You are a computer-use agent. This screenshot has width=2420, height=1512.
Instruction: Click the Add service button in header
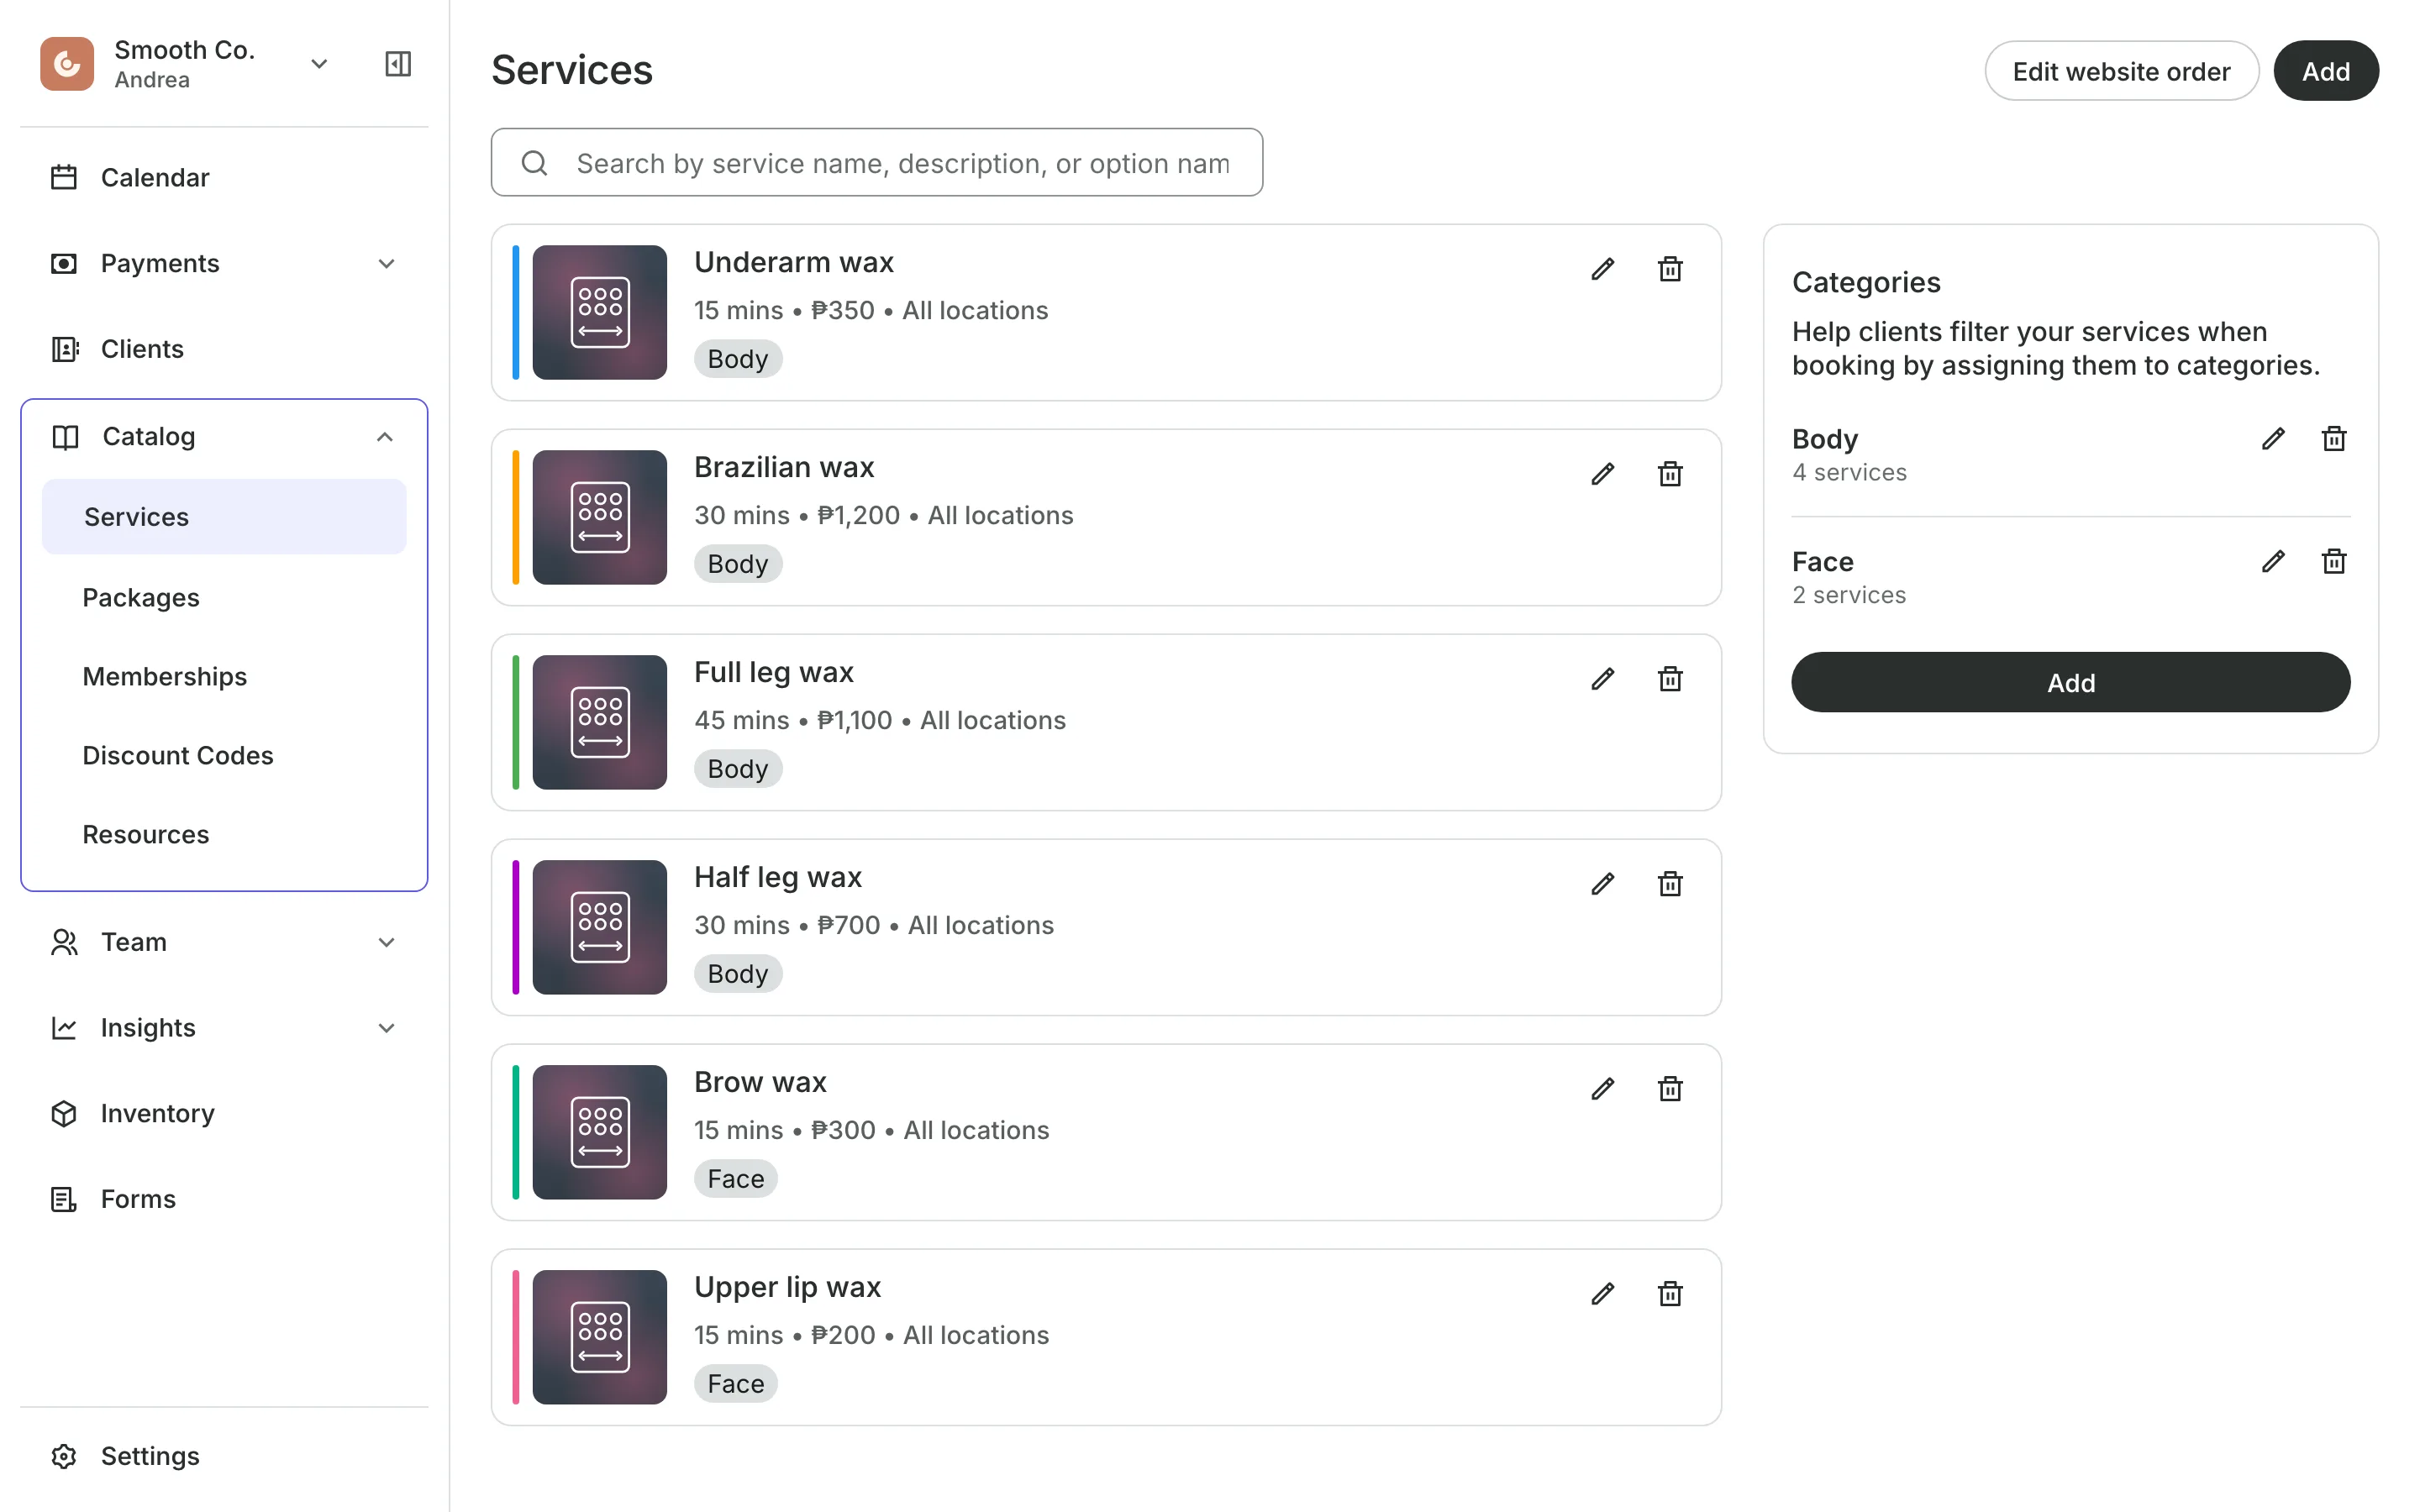2325,71
